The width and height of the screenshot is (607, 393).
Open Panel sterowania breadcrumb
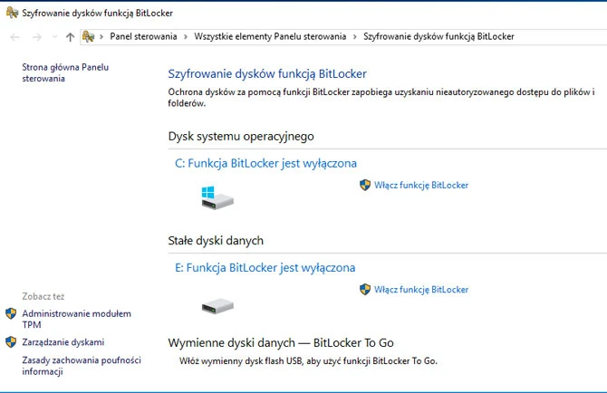tap(143, 36)
